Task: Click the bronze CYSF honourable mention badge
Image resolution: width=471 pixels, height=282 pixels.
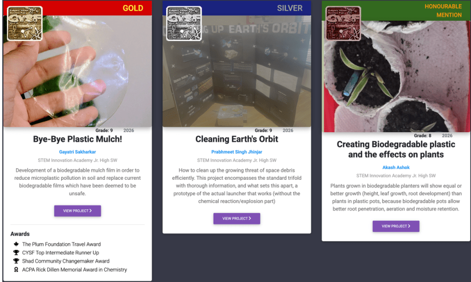Action: tap(343, 23)
